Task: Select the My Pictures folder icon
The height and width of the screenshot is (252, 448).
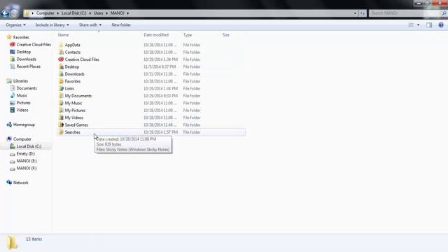Action: [x=61, y=111]
